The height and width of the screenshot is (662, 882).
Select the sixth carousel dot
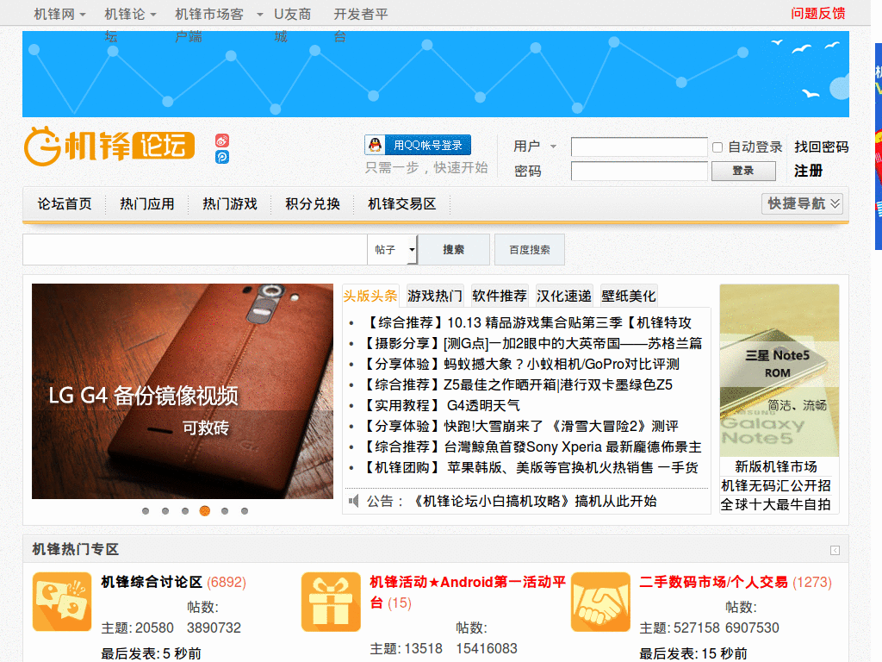tap(245, 511)
